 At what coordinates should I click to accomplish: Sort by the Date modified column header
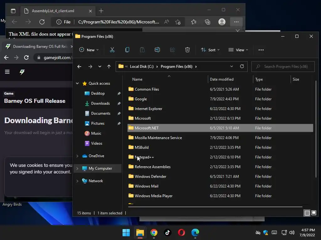[x=222, y=79]
